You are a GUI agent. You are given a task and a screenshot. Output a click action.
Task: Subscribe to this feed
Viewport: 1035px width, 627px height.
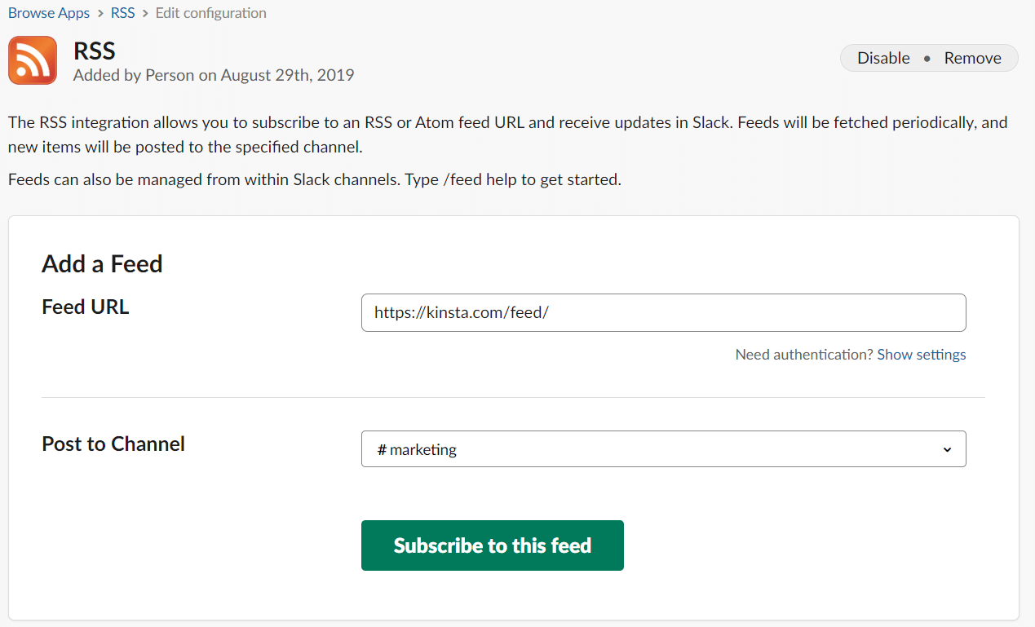point(492,545)
